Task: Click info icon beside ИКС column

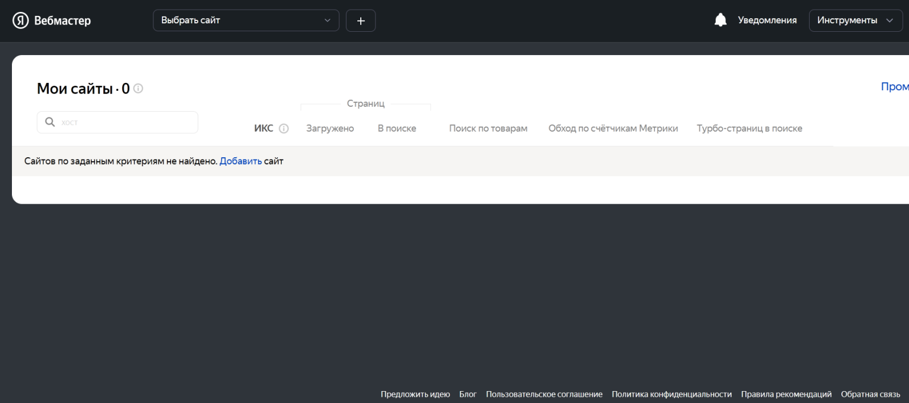Action: pyautogui.click(x=284, y=129)
